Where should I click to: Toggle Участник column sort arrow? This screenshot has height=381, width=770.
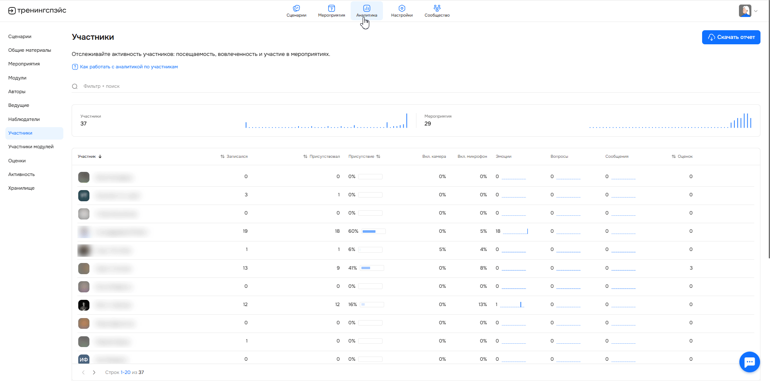pyautogui.click(x=100, y=157)
